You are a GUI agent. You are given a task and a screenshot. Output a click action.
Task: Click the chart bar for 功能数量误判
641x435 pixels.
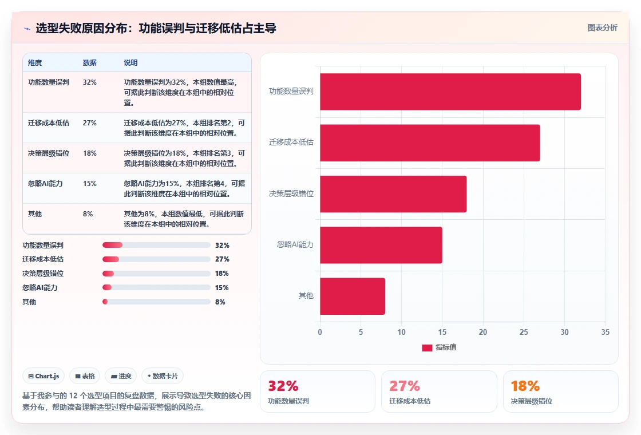coord(450,92)
